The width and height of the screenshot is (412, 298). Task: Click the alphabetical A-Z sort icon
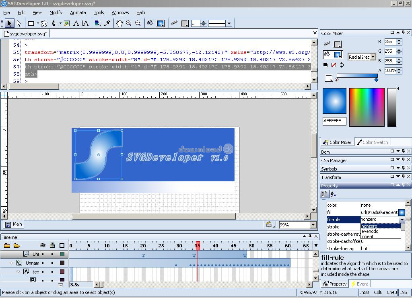pyautogui.click(x=333, y=194)
